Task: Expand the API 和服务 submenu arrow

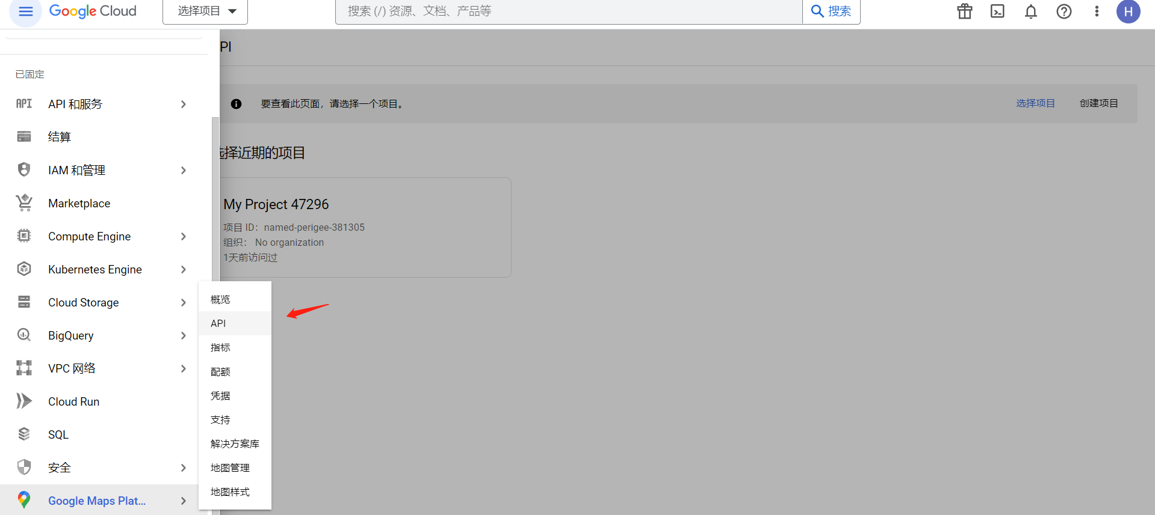Action: (184, 105)
